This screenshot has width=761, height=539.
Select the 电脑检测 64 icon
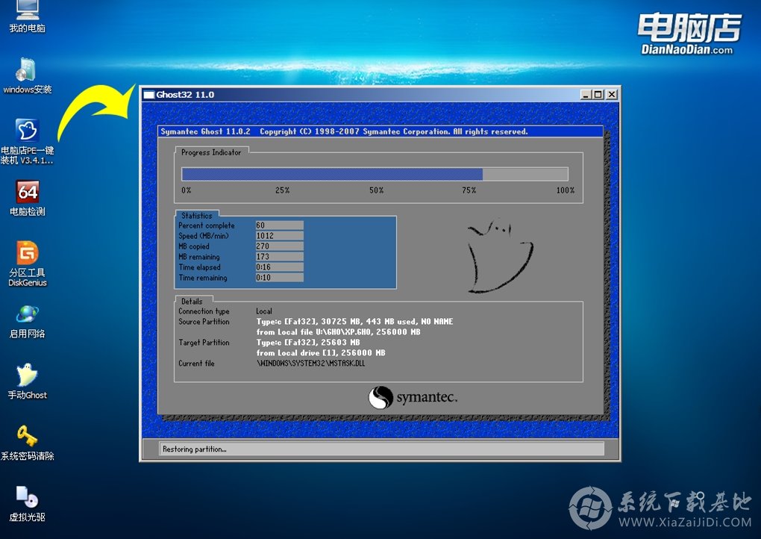(x=27, y=193)
